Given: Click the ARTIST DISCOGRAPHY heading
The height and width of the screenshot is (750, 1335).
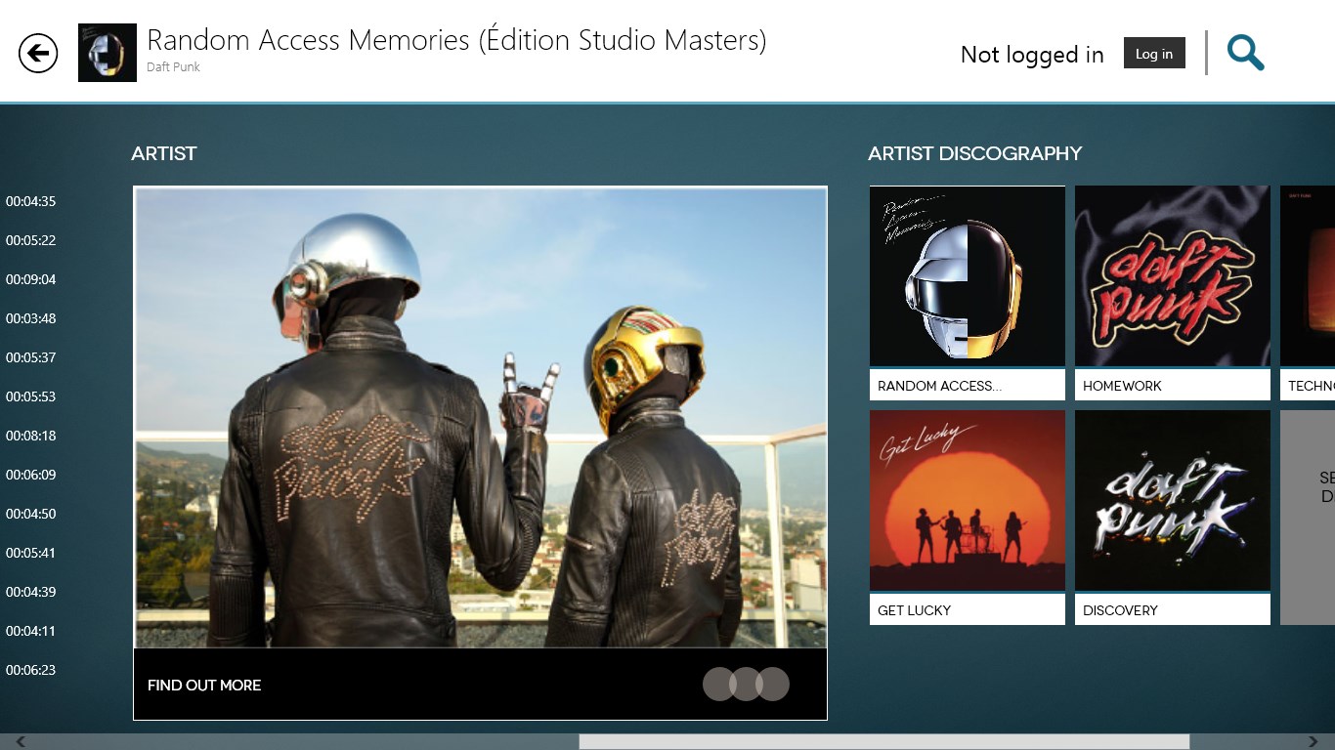Looking at the screenshot, I should [974, 153].
